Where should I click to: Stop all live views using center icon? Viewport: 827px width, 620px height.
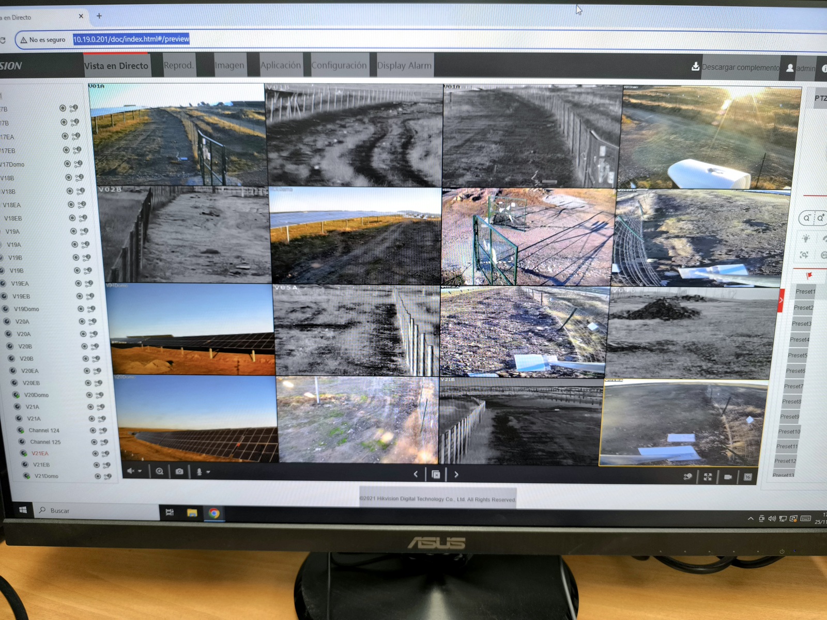[436, 474]
